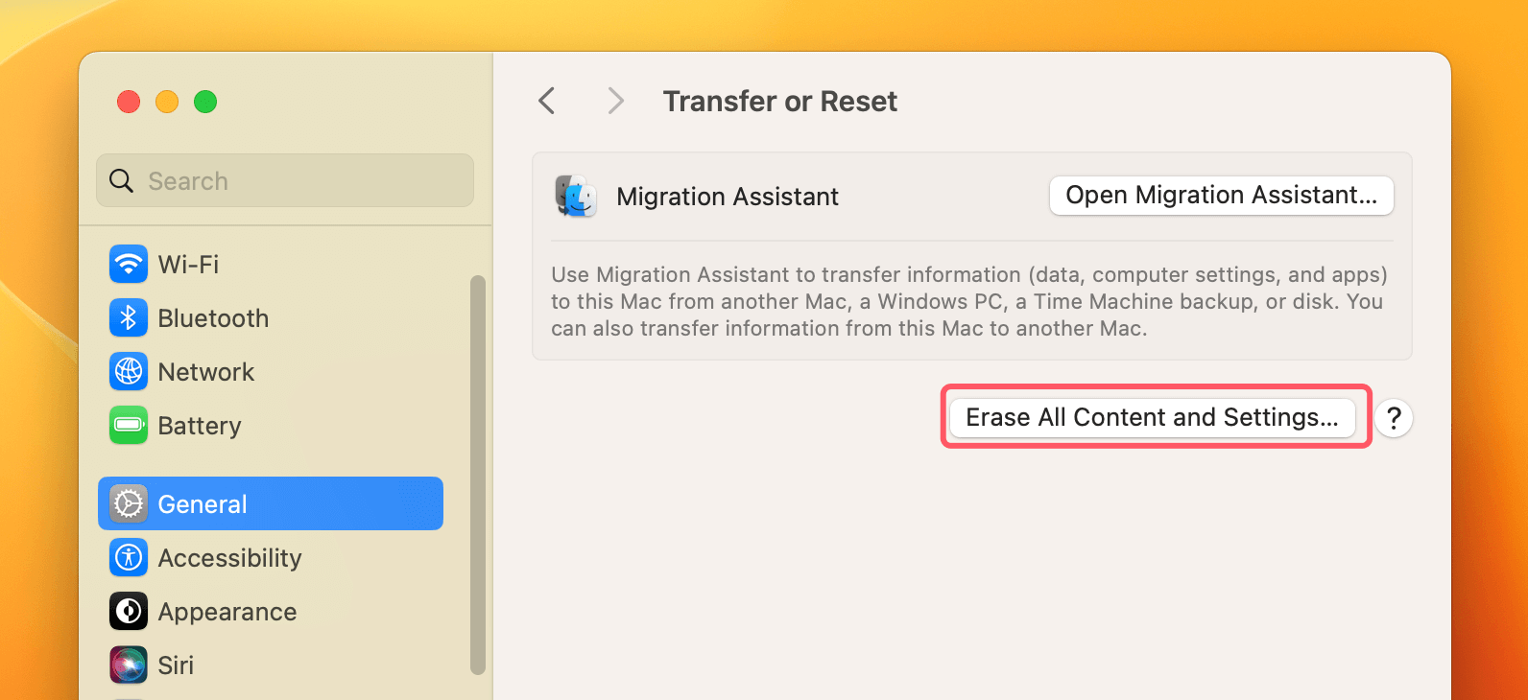Go back with the left chevron
Viewport: 1528px width, 700px height.
547,101
